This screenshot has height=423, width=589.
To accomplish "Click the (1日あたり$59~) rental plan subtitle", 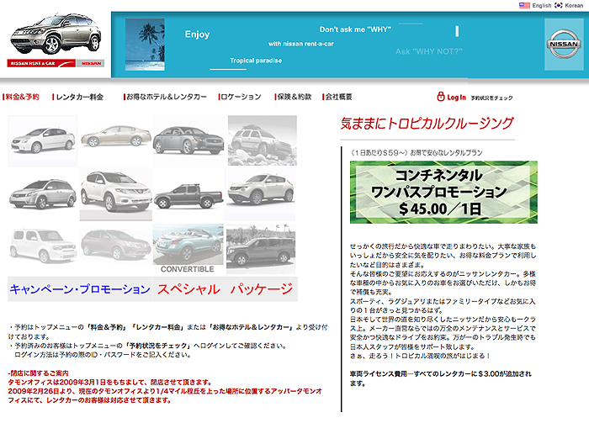I will 416,153.
